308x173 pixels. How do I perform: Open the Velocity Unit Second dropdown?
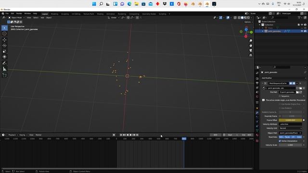click(290, 128)
